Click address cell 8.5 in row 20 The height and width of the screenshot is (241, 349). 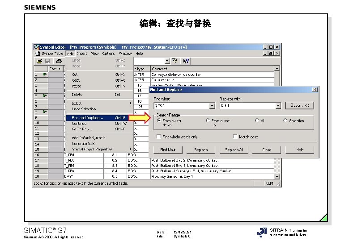[x=115, y=176]
